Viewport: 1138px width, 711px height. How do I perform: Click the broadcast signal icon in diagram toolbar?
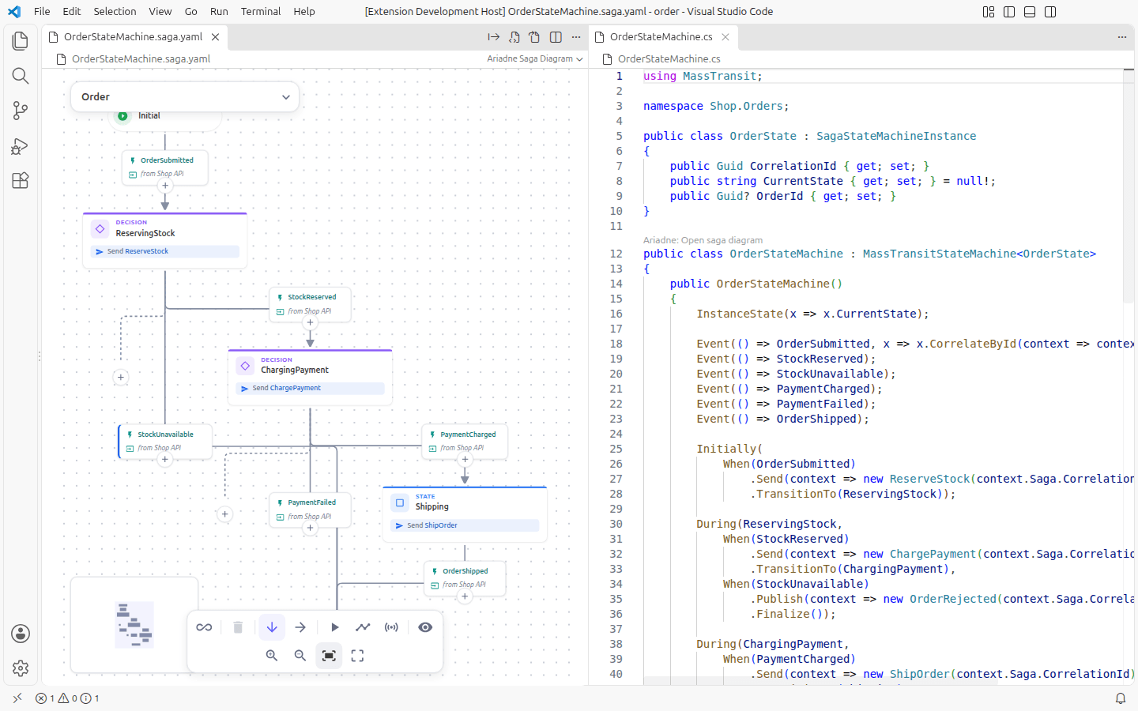tap(391, 627)
